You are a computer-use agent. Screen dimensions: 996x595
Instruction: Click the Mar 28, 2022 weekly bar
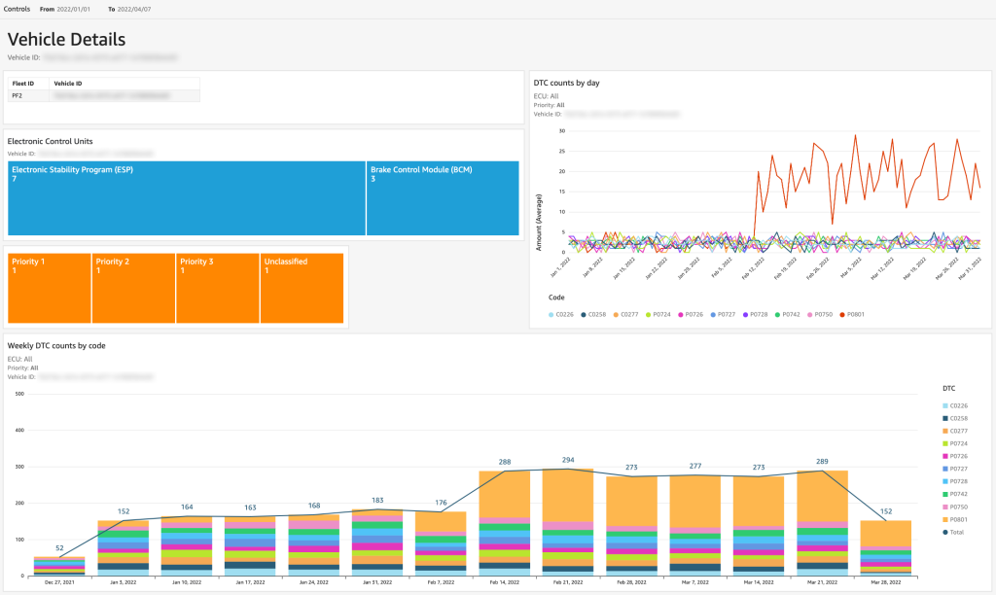click(885, 548)
